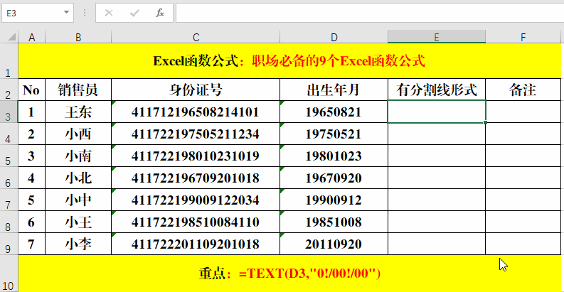The width and height of the screenshot is (564, 292).
Task: Select birth date cell 20110920
Action: [334, 244]
